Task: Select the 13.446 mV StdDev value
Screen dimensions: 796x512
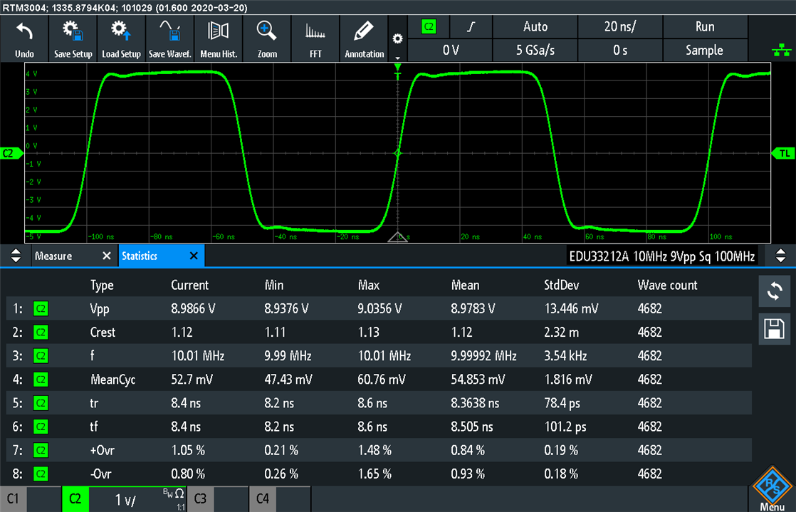Action: (571, 308)
